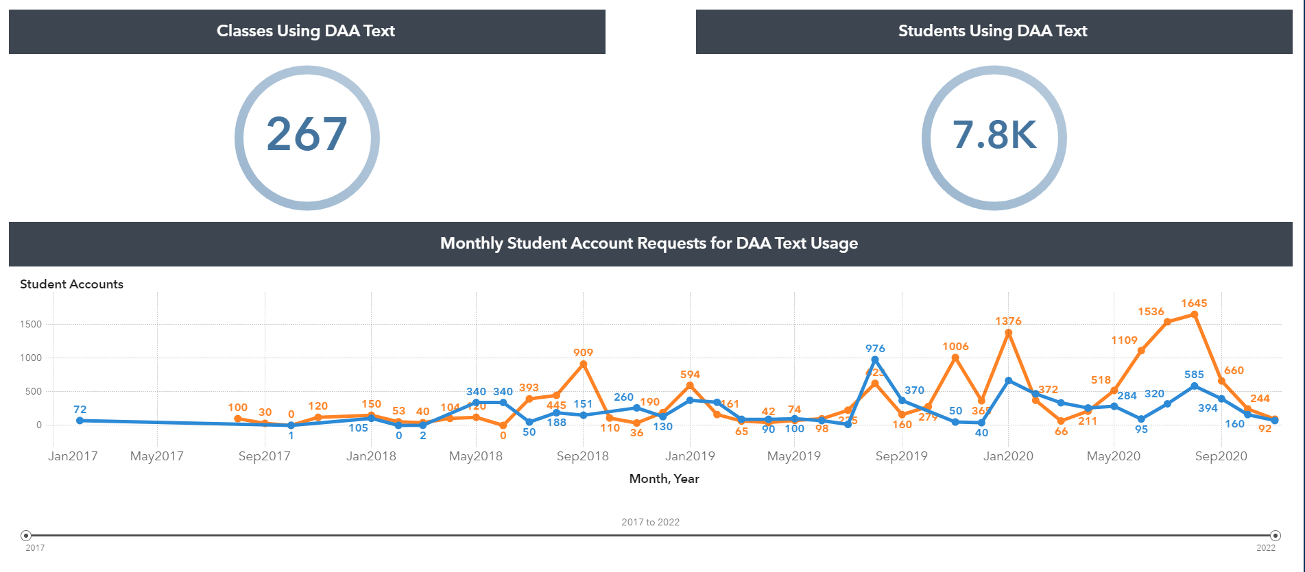Screen dimensions: 1305x572
Task: Select the orange data point labeled 1536
Action: [x=1167, y=322]
